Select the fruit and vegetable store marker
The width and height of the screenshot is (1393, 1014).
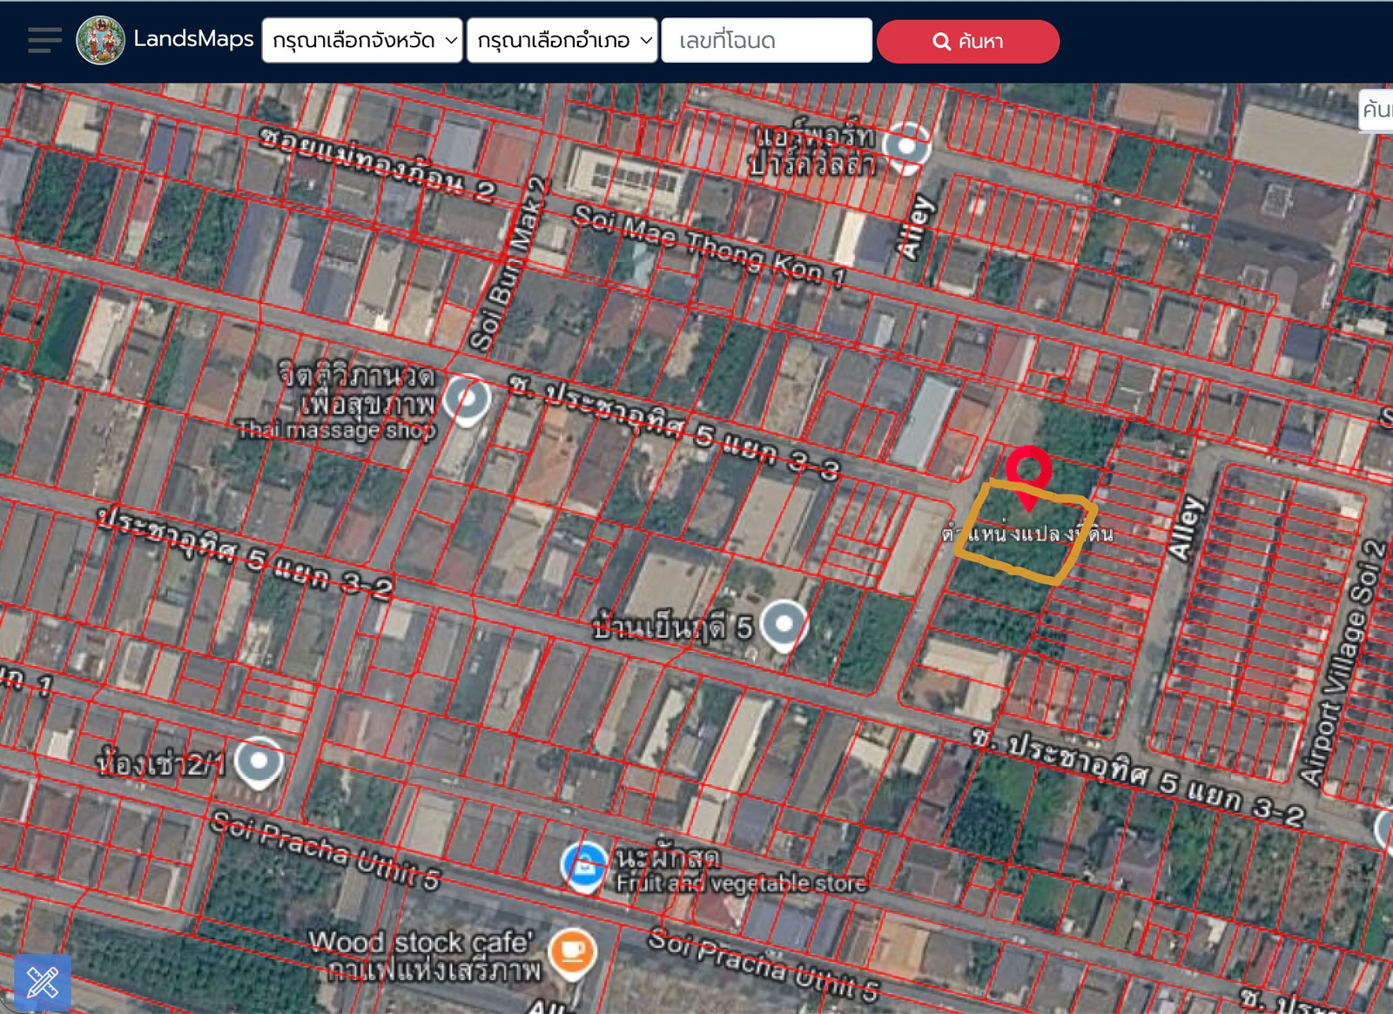click(584, 867)
